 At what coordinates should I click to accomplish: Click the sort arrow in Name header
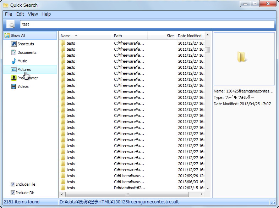tap(76, 35)
